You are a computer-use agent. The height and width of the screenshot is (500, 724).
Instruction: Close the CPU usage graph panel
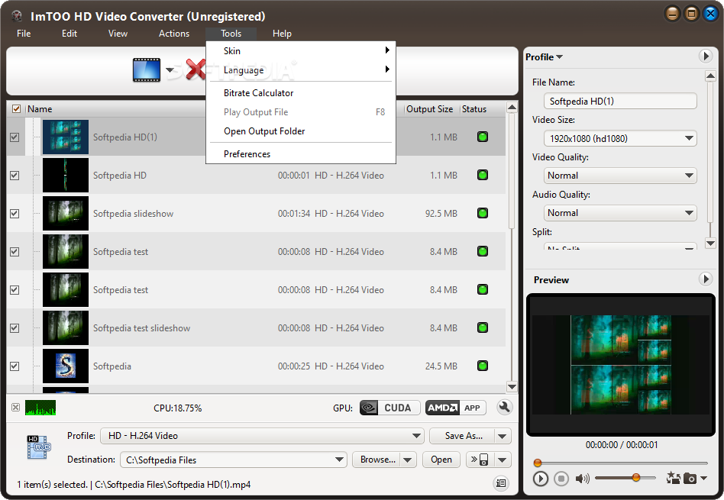point(16,407)
